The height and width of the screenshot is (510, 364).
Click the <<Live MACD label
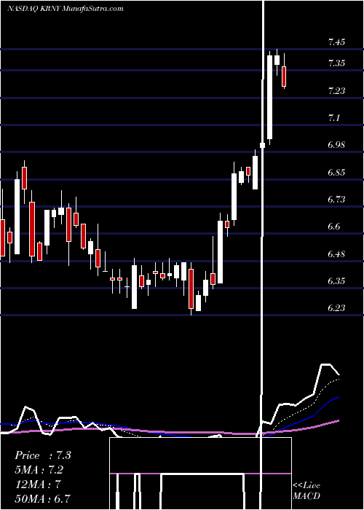coord(306,490)
